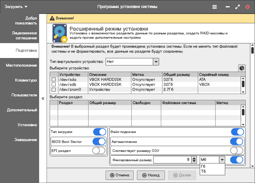Check the /dev/sdb device checkbox

tap(54, 84)
